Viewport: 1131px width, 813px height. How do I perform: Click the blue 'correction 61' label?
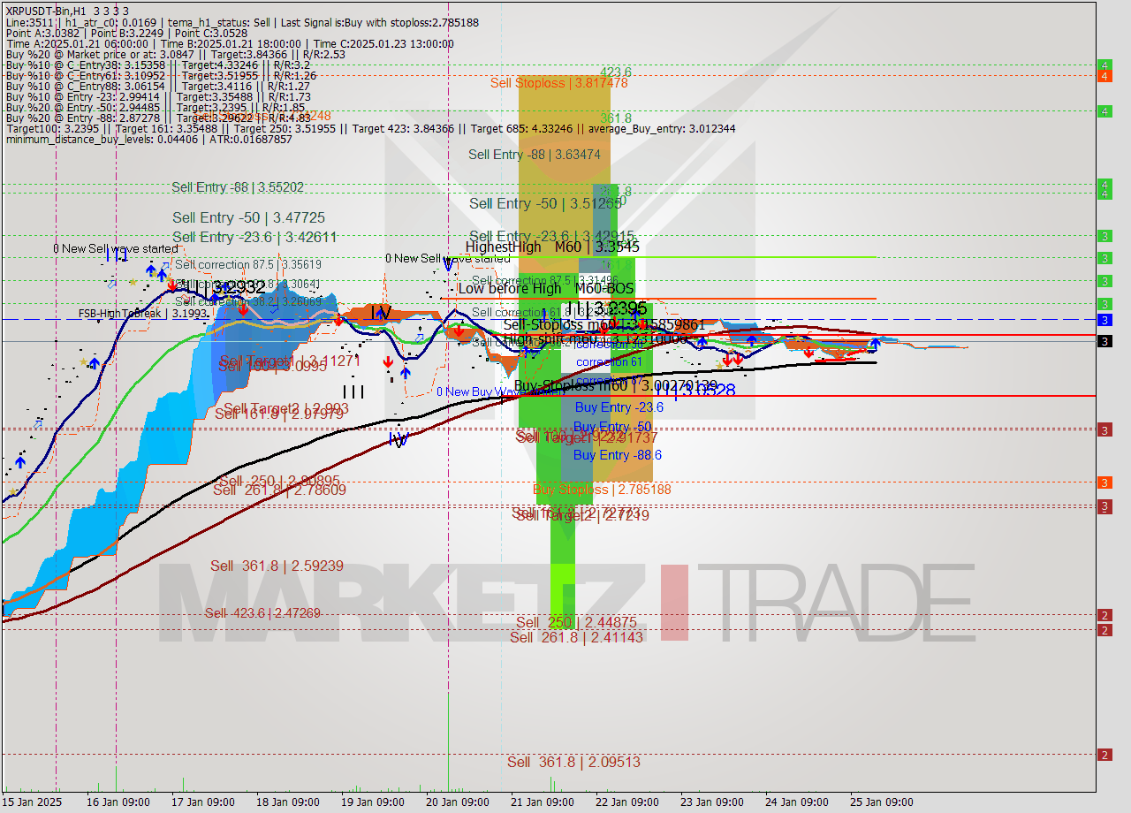point(609,362)
